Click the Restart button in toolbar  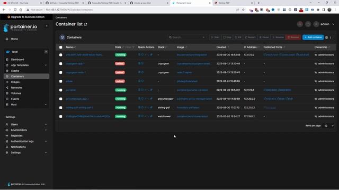[x=251, y=37]
